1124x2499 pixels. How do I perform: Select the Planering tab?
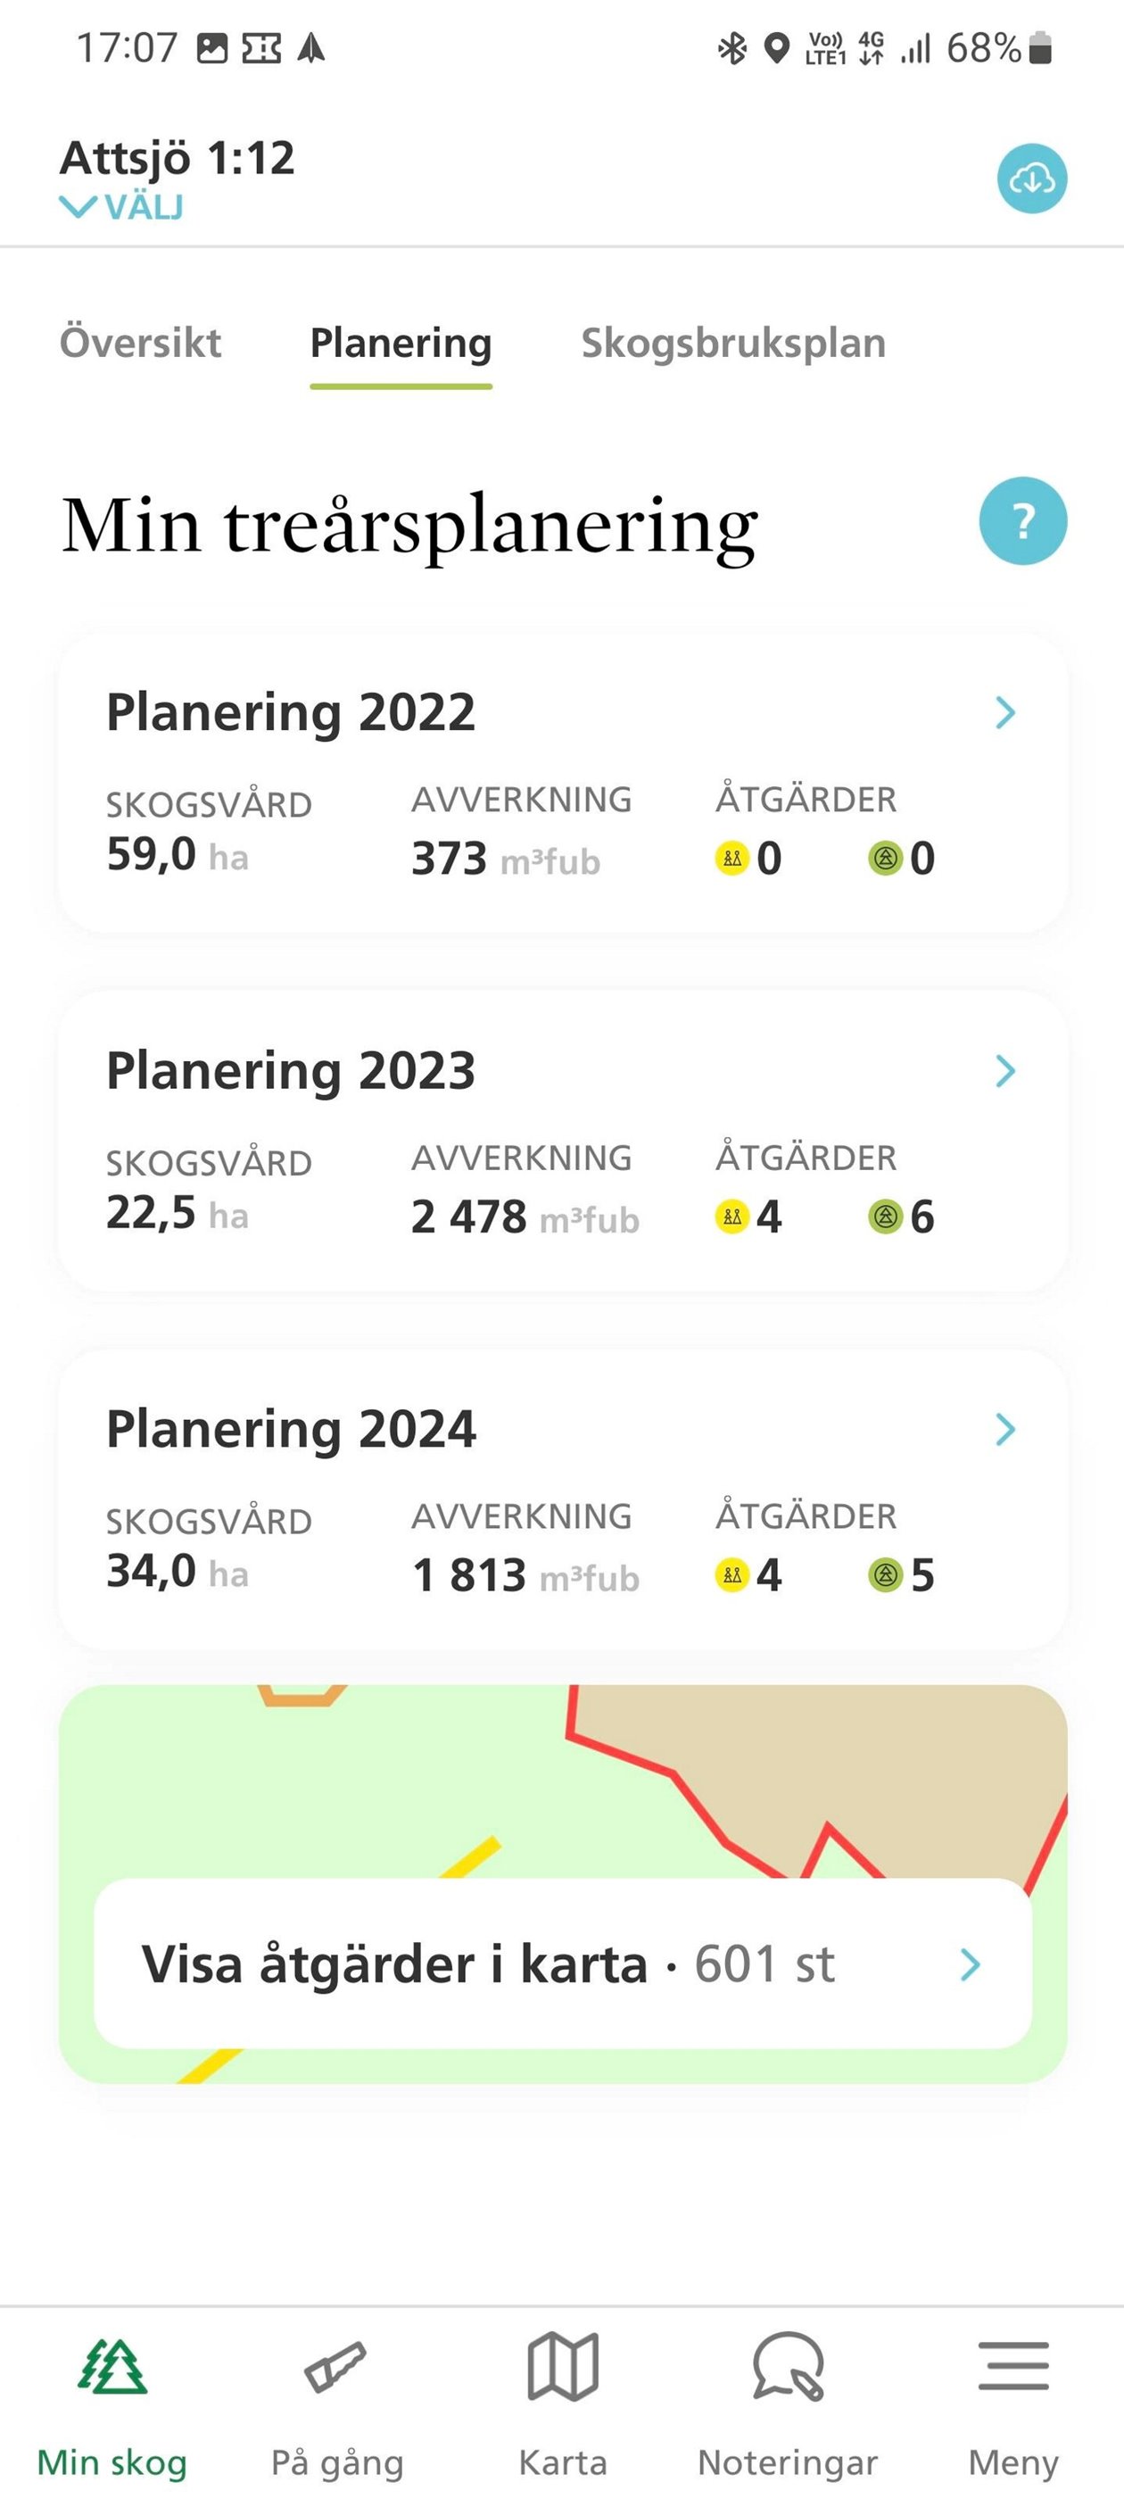click(x=401, y=345)
